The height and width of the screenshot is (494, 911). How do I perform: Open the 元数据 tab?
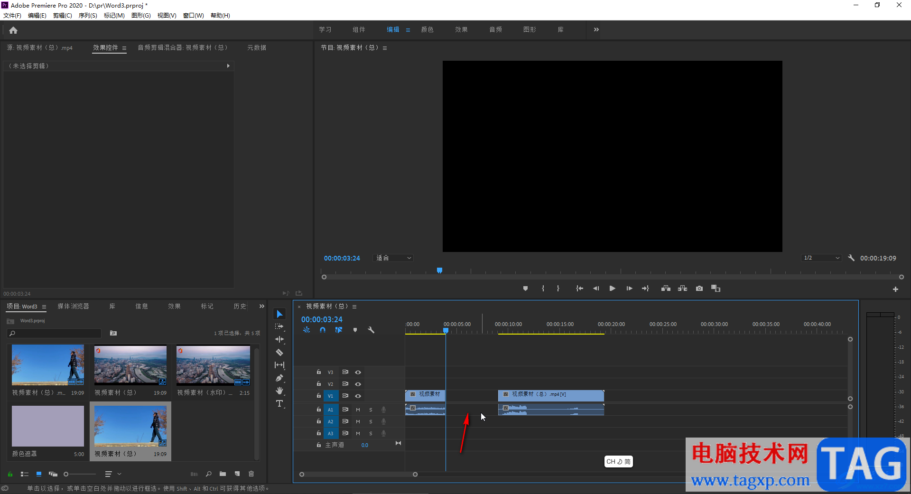tap(257, 48)
